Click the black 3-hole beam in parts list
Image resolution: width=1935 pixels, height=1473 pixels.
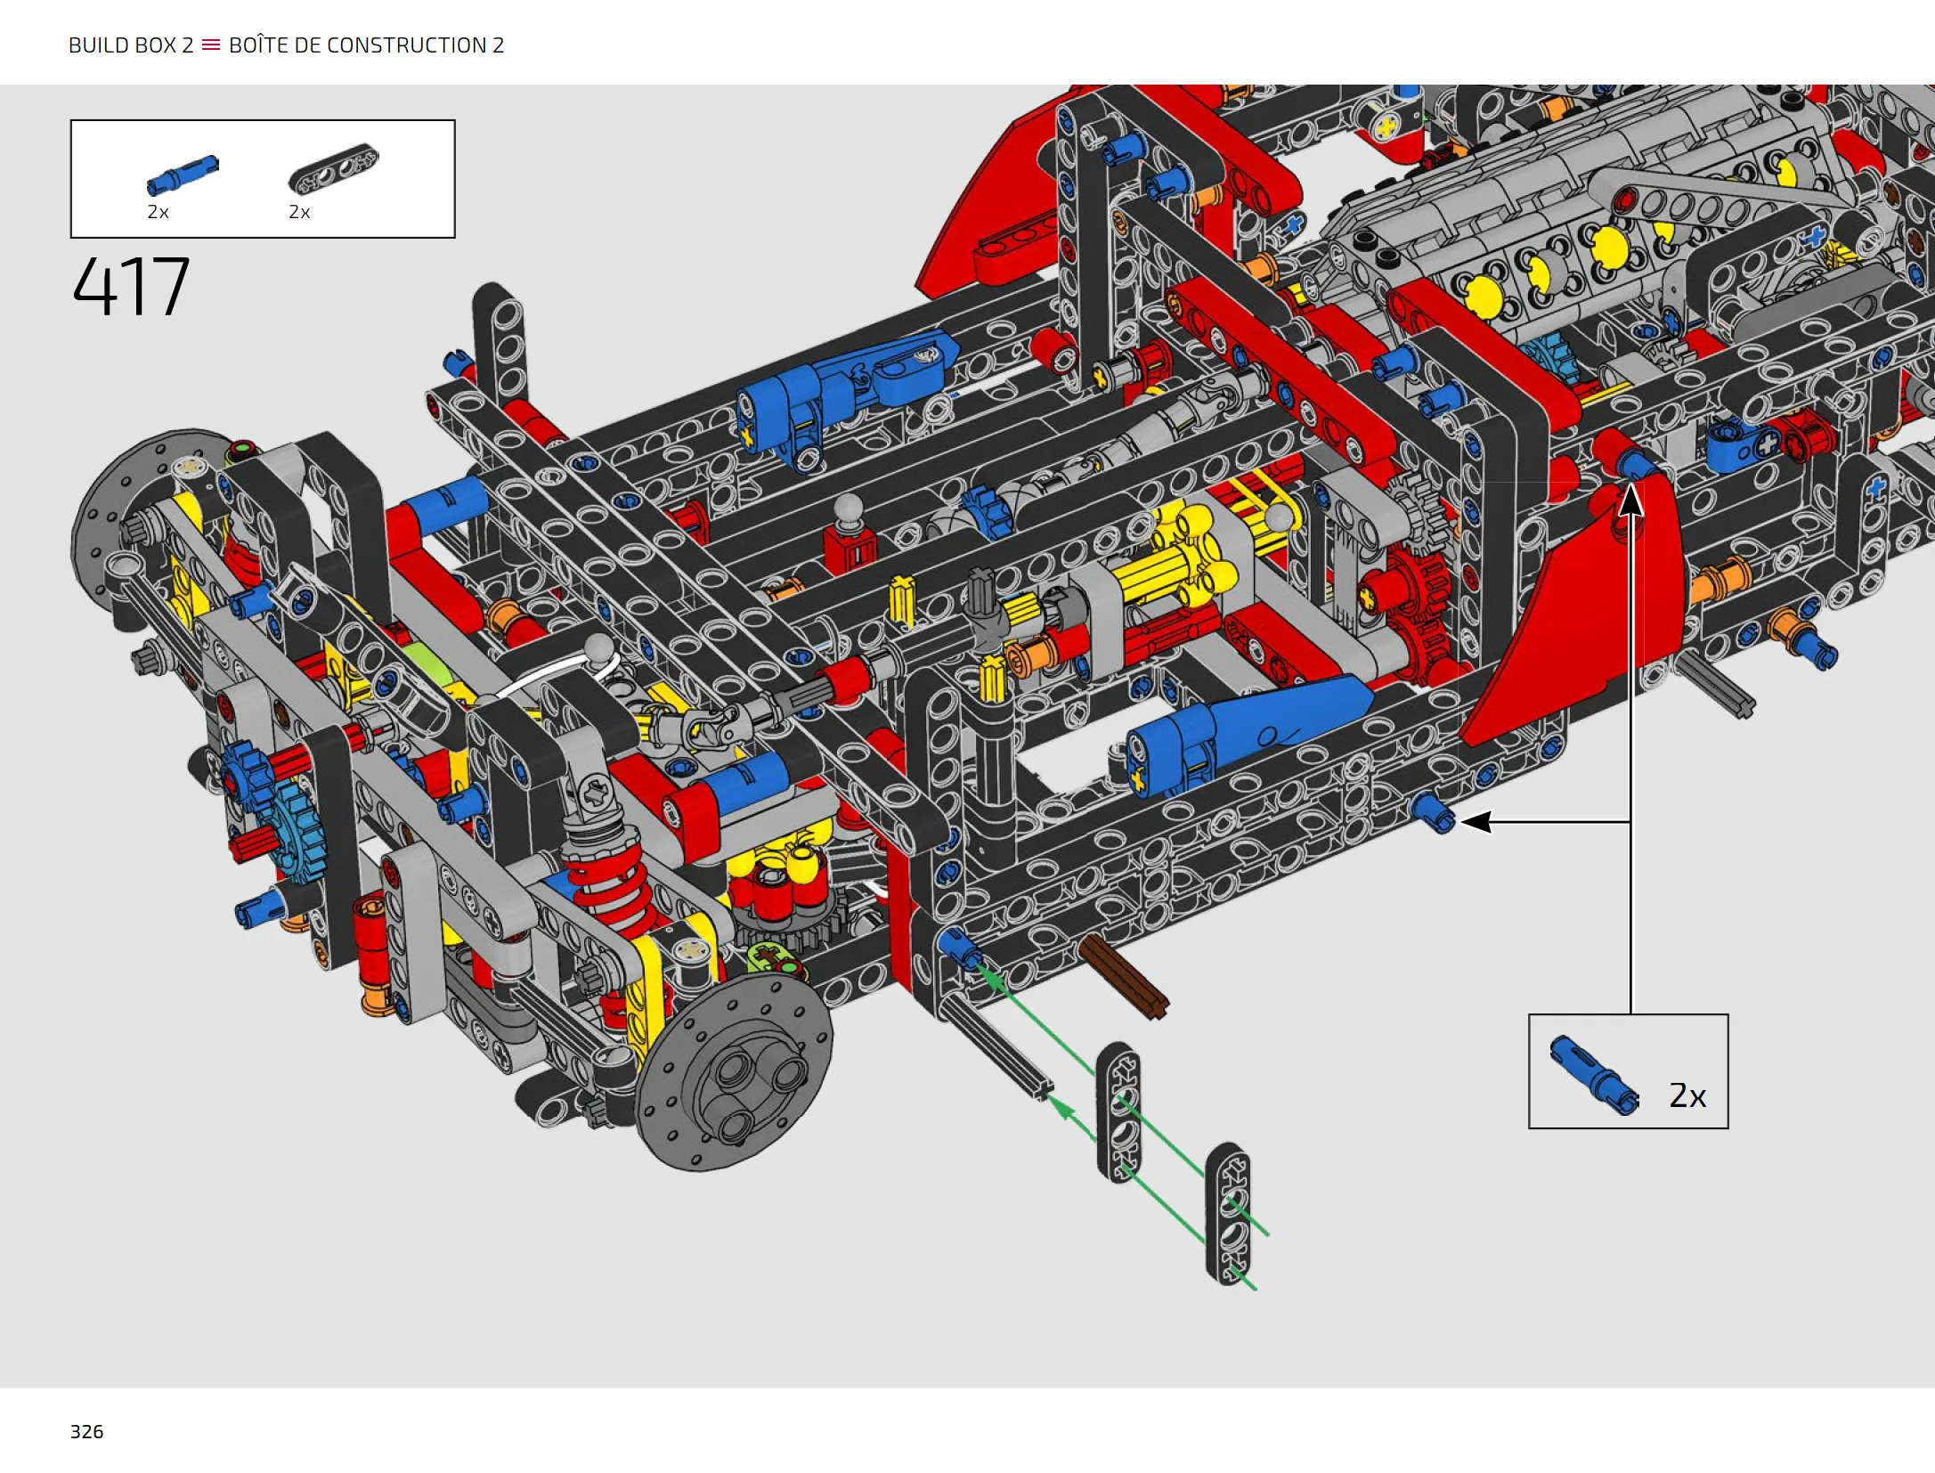(333, 168)
